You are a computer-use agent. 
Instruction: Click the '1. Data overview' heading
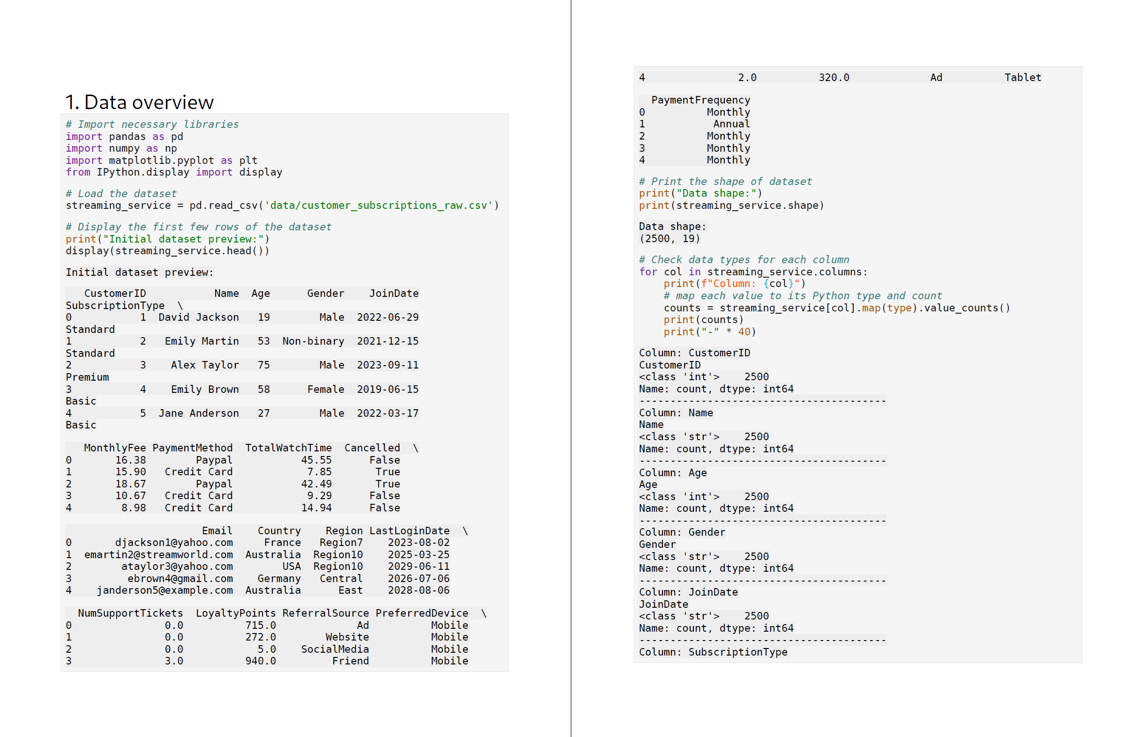139,102
